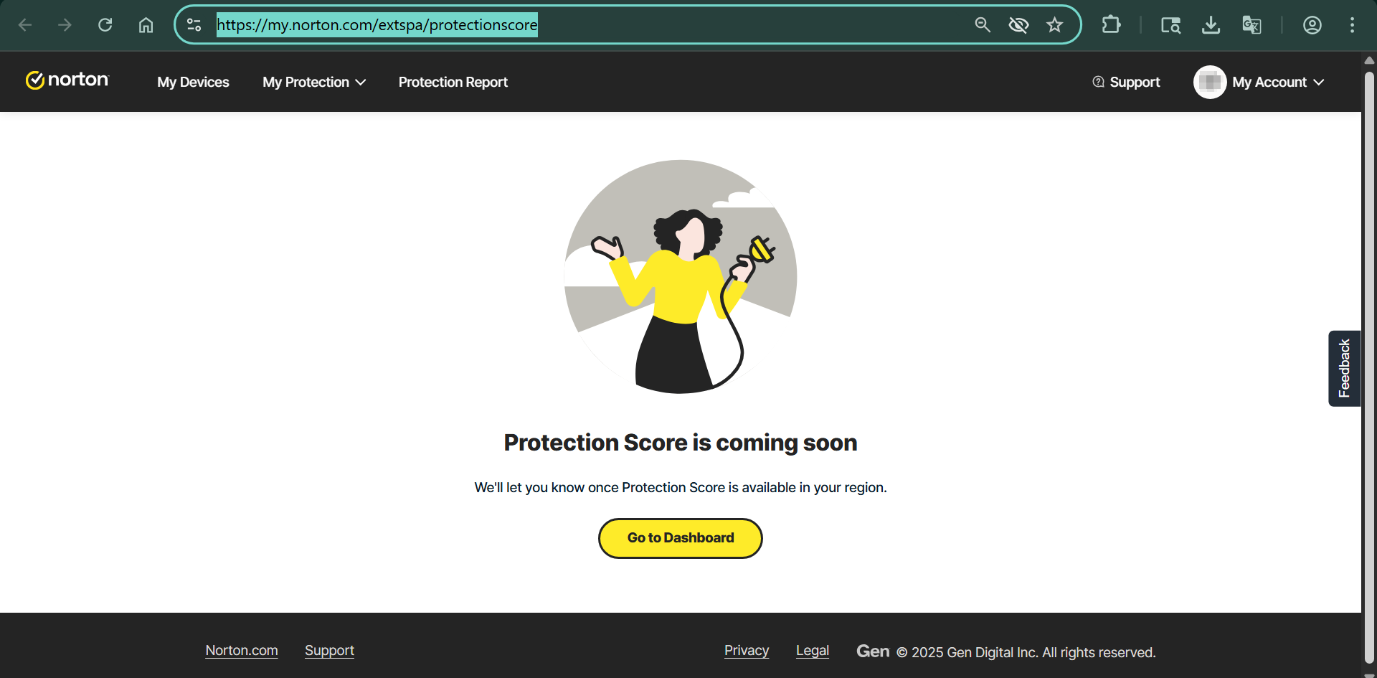Open site information controls in address bar
The width and height of the screenshot is (1377, 678).
tap(194, 25)
